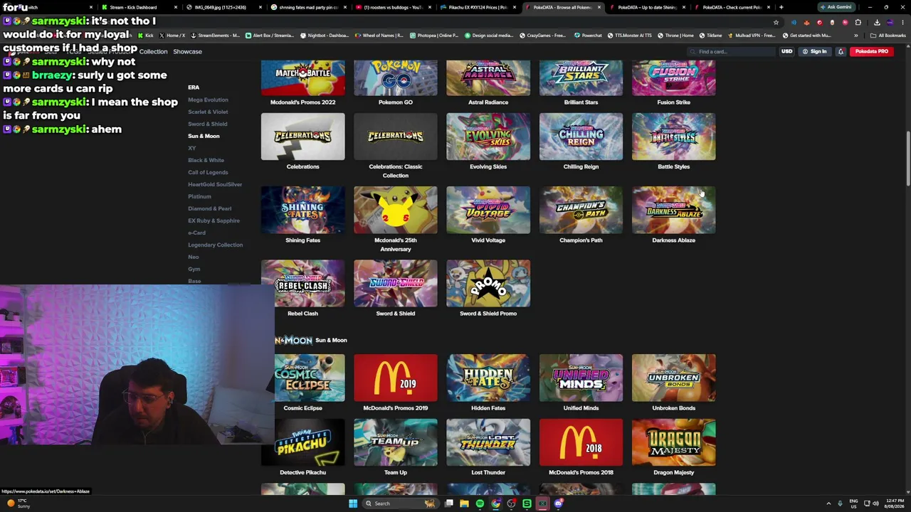Image resolution: width=911 pixels, height=512 pixels.
Task: Open the Sword & Shield Promo set
Action: click(488, 283)
